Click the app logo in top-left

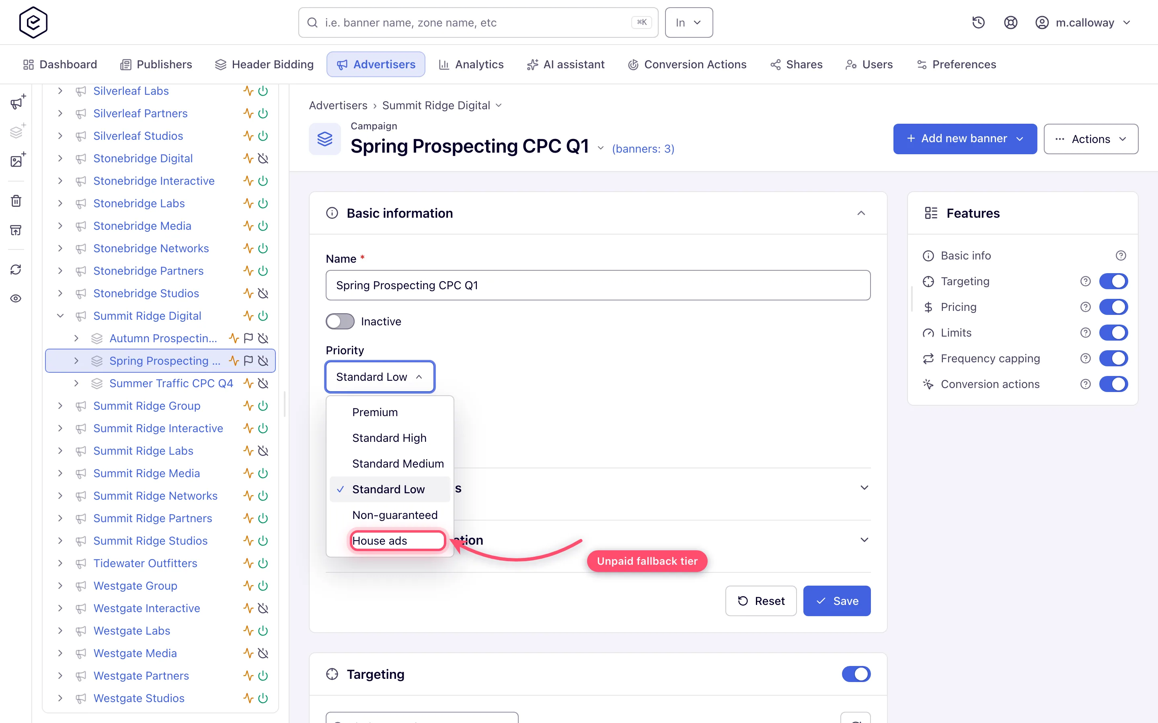[x=33, y=22]
